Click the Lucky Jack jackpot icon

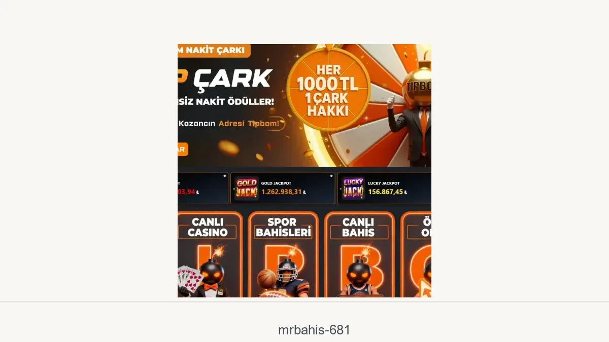tap(353, 188)
